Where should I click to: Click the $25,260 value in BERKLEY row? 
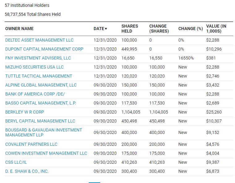coord(214,112)
